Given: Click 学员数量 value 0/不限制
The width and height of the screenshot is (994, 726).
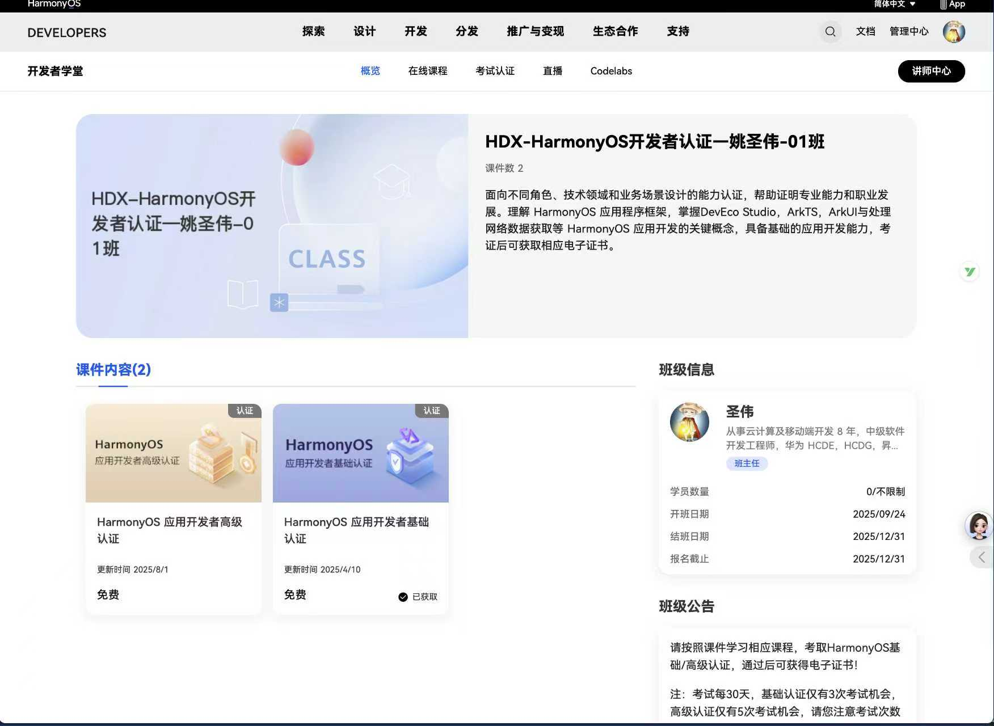Looking at the screenshot, I should (886, 491).
